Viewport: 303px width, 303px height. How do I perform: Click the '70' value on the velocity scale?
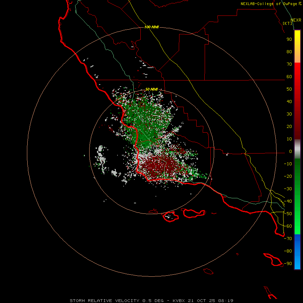(x=289, y=64)
